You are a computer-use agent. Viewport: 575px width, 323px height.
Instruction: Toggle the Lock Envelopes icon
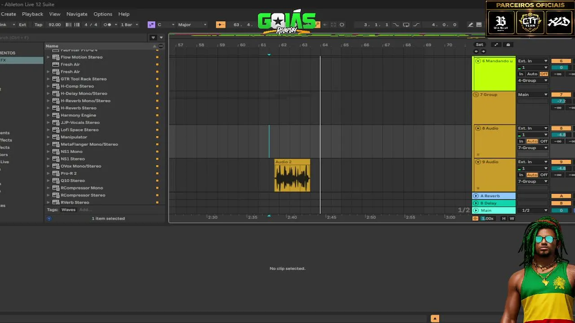tap(508, 44)
